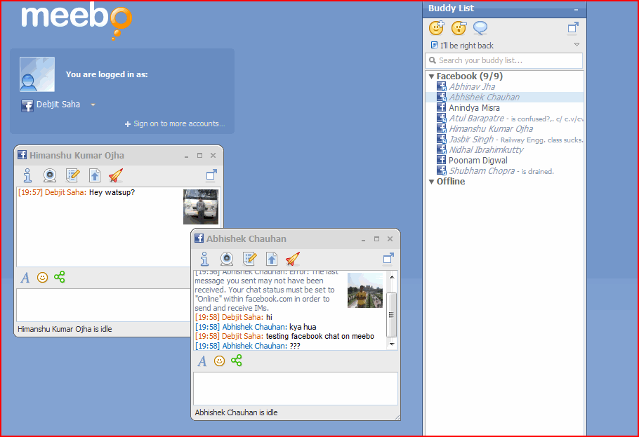This screenshot has width=639, height=437.
Task: Select buddy Anindya Misra
Action: tap(475, 107)
